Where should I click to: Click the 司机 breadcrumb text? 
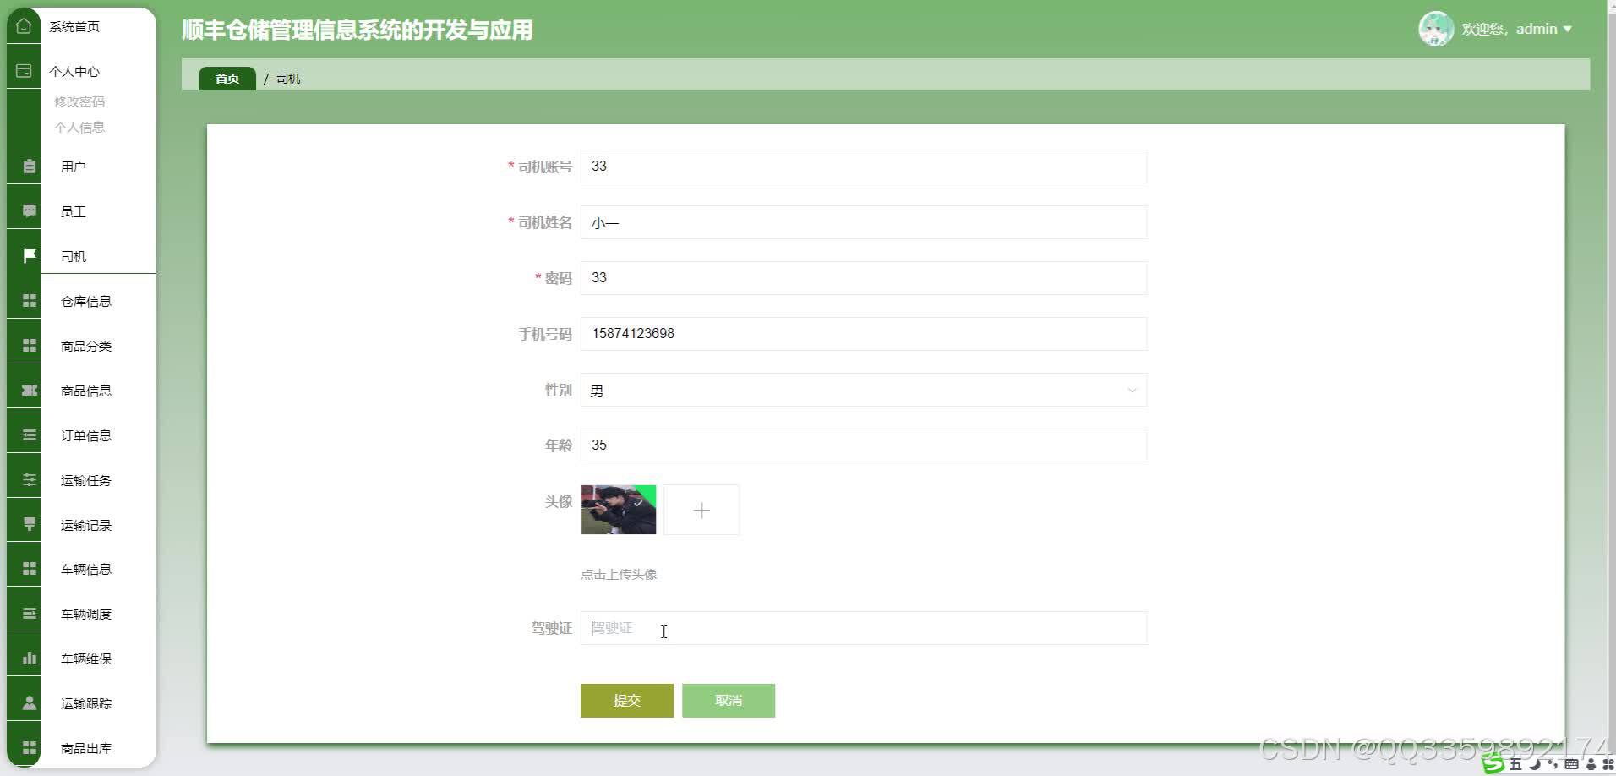click(288, 79)
